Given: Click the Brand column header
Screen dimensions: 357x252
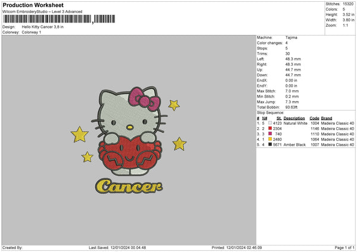Looking at the screenshot, I should (327, 118).
